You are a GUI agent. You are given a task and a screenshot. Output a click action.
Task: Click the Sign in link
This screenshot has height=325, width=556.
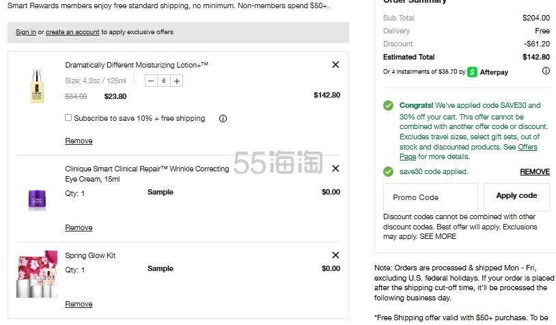pos(26,32)
